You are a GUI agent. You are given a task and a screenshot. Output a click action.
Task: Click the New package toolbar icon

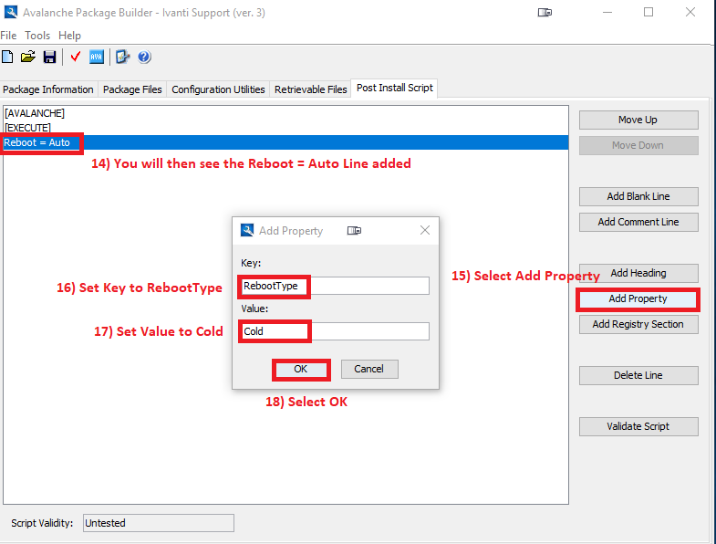[7, 58]
